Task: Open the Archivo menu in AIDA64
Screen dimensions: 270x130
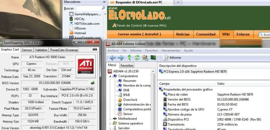Action: (113, 51)
